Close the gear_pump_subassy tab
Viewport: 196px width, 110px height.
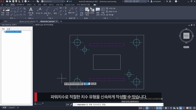pyautogui.click(x=37, y=21)
